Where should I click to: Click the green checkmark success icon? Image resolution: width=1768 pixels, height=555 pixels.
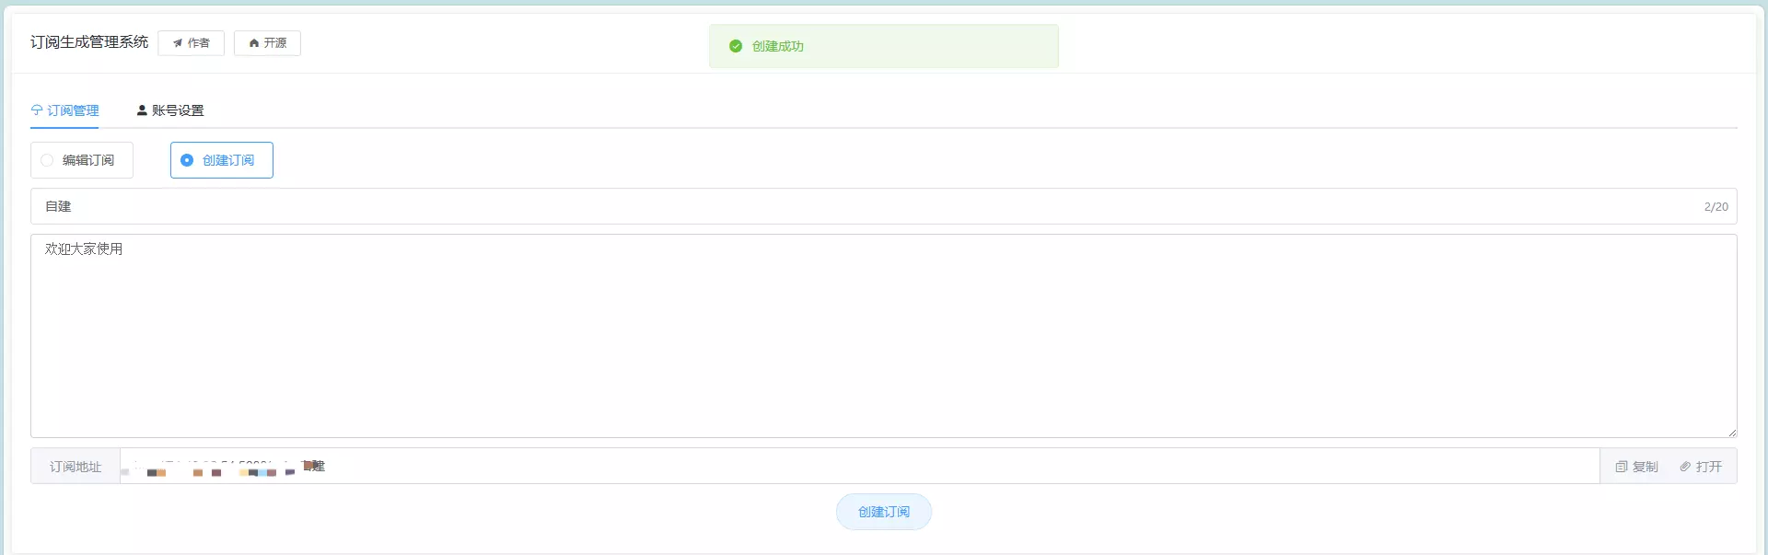tap(736, 46)
